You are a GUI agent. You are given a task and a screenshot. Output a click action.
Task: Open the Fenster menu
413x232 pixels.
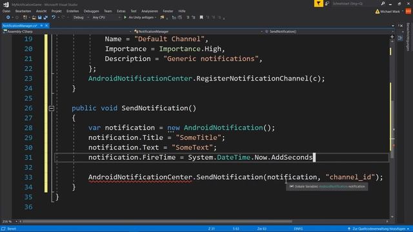coord(168,11)
